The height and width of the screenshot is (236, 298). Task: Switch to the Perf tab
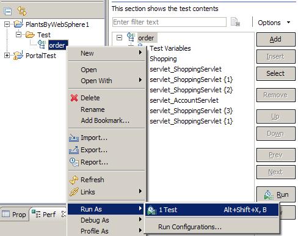pos(46,215)
